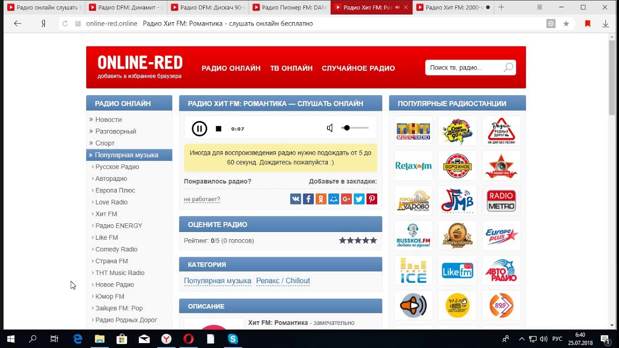619x348 pixels.
Task: Adjust the player volume slider
Action: point(355,128)
